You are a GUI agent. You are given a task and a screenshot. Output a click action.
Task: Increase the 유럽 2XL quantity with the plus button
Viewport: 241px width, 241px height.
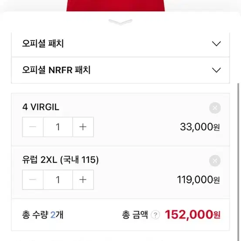(83, 180)
